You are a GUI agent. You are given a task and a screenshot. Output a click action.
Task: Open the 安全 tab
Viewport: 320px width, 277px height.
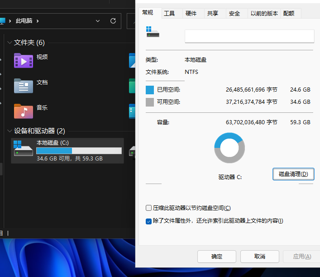coord(234,14)
